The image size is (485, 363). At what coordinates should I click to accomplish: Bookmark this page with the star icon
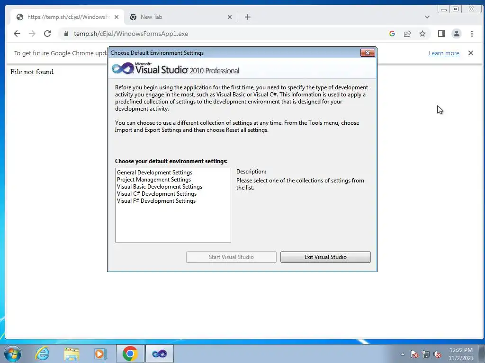click(x=422, y=34)
